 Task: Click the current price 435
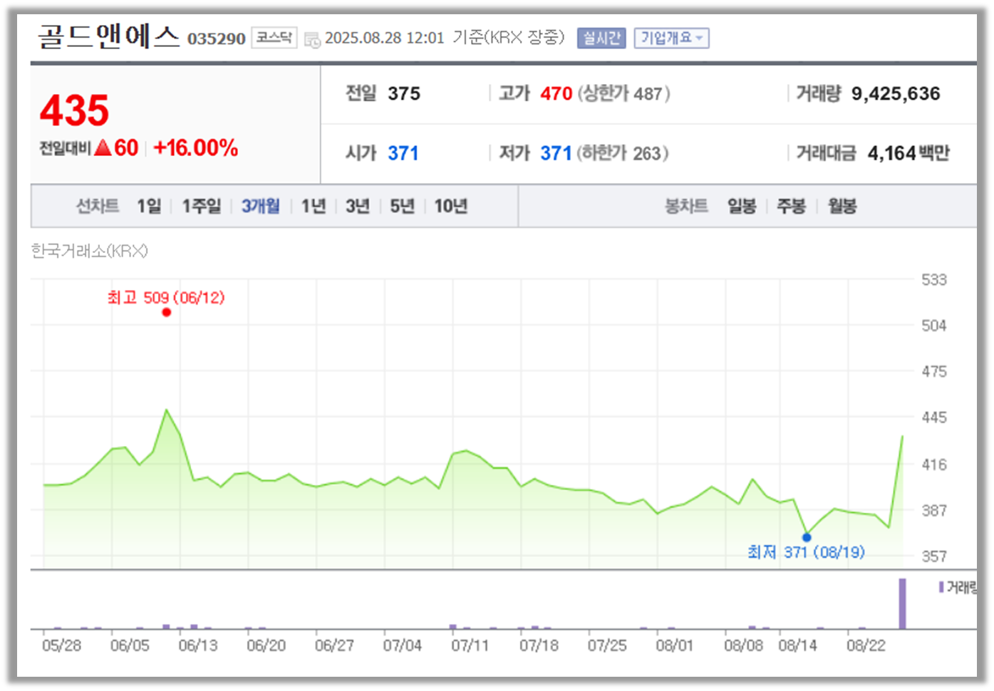click(75, 110)
